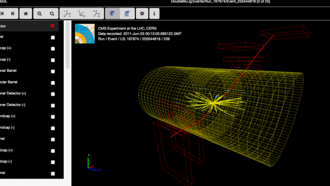Check the Inner Detector (+) box
The width and height of the screenshot is (330, 186).
[53, 93]
